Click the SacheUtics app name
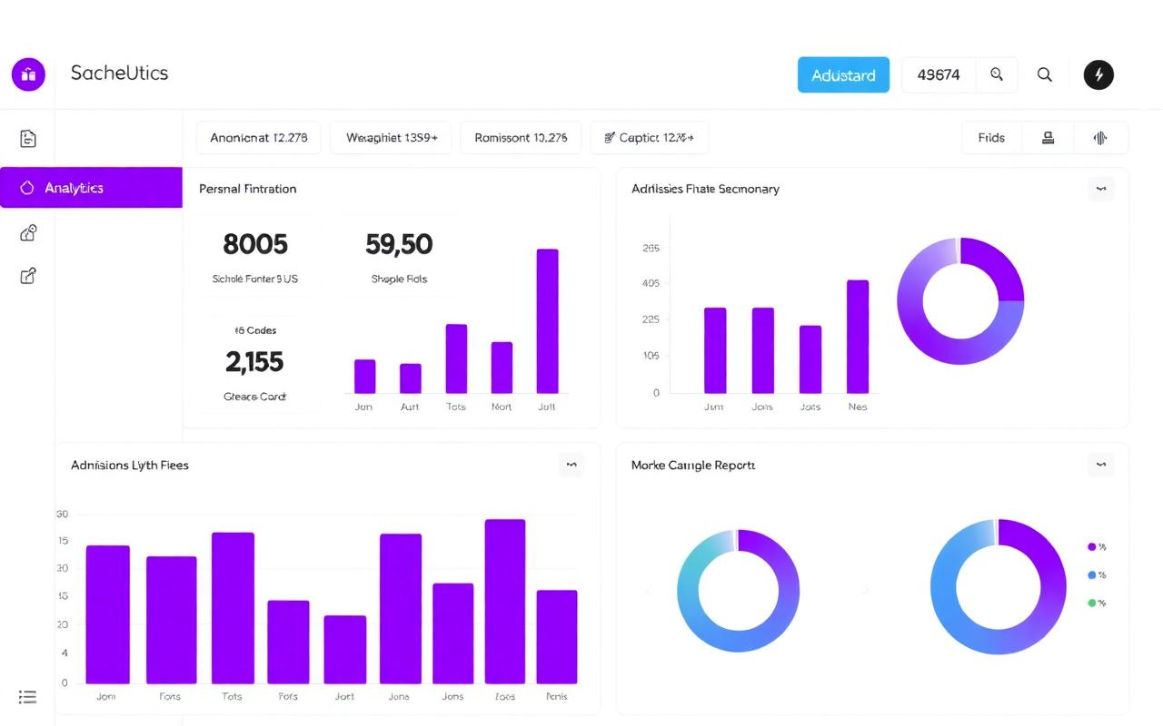Viewport: 1163px width, 726px height. [119, 74]
